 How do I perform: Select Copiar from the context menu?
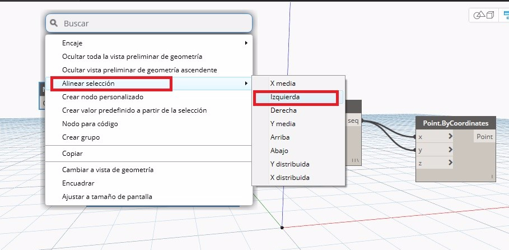[72, 154]
